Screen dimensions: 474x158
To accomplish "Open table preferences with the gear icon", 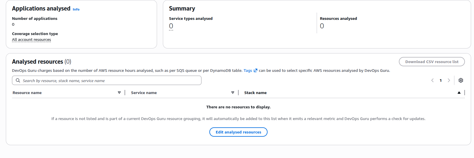I will tap(461, 81).
